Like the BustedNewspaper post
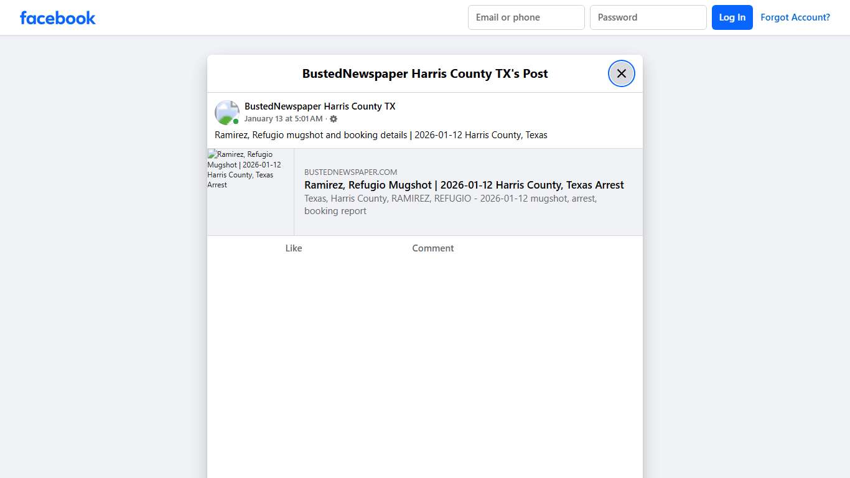850x478 pixels. [293, 248]
